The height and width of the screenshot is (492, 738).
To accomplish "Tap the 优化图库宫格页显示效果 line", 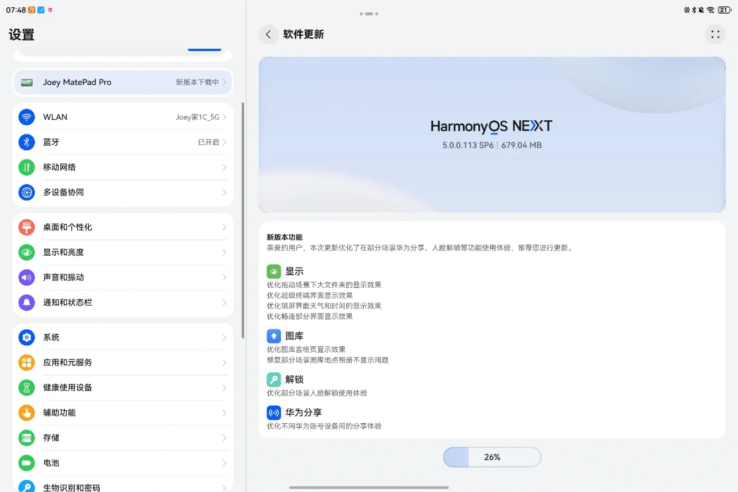I will click(306, 349).
